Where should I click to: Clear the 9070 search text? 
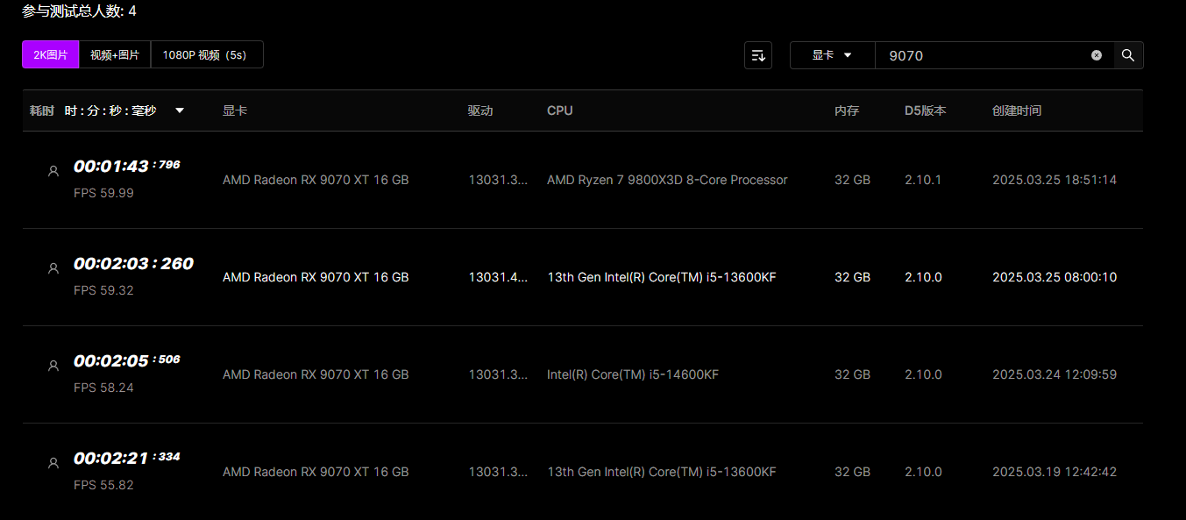click(x=1097, y=55)
